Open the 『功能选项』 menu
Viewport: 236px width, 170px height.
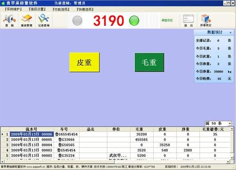[x=61, y=9]
